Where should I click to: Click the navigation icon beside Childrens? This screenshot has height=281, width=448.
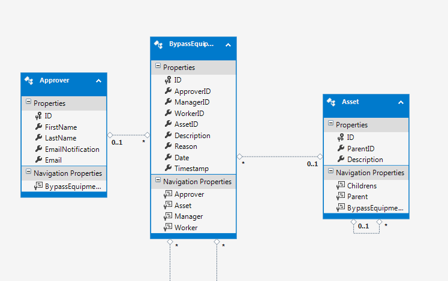click(341, 186)
